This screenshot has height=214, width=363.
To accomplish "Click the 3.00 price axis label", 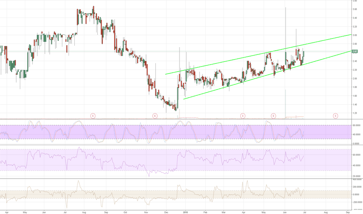I will click(x=355, y=35).
